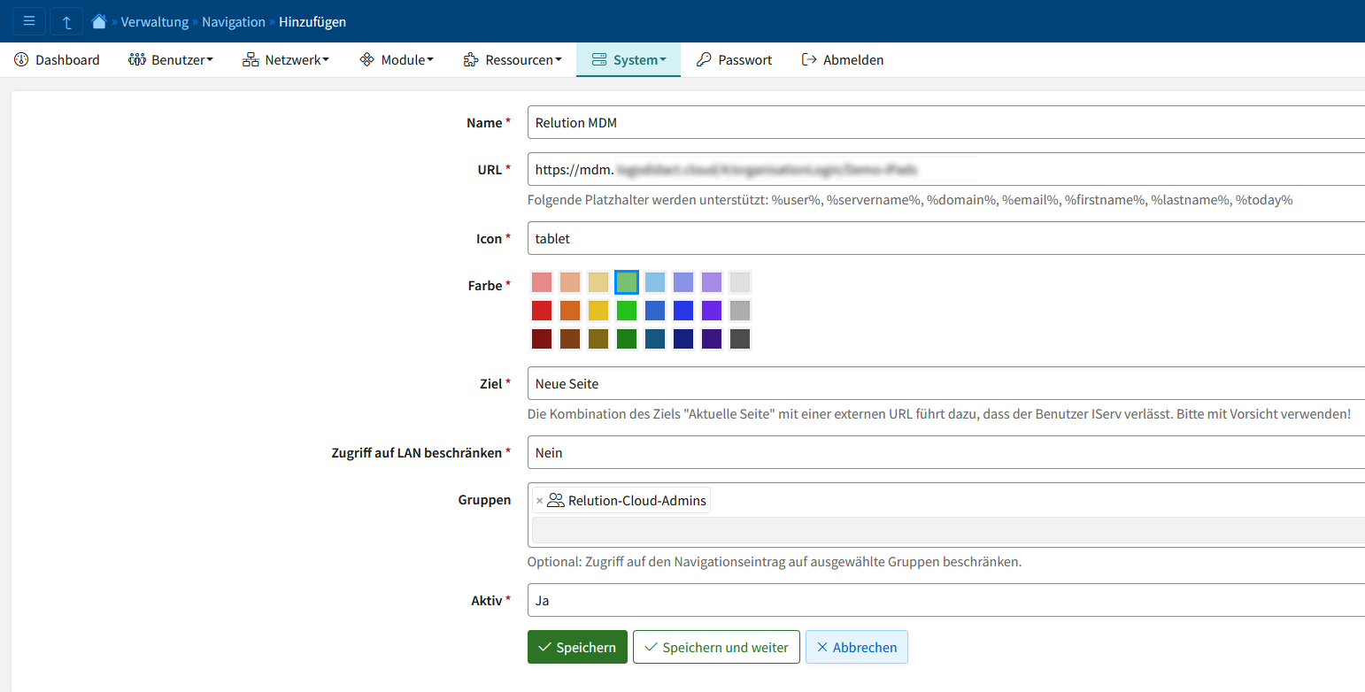Click the Module boxes icon

pos(366,60)
